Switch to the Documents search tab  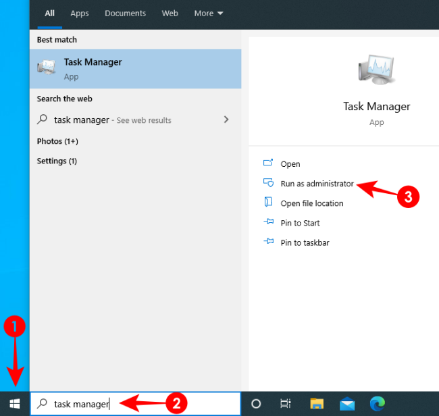coord(125,14)
